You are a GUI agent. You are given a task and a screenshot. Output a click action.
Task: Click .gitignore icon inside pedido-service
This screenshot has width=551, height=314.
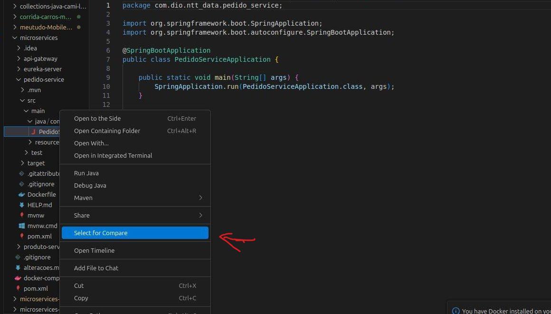tap(22, 184)
